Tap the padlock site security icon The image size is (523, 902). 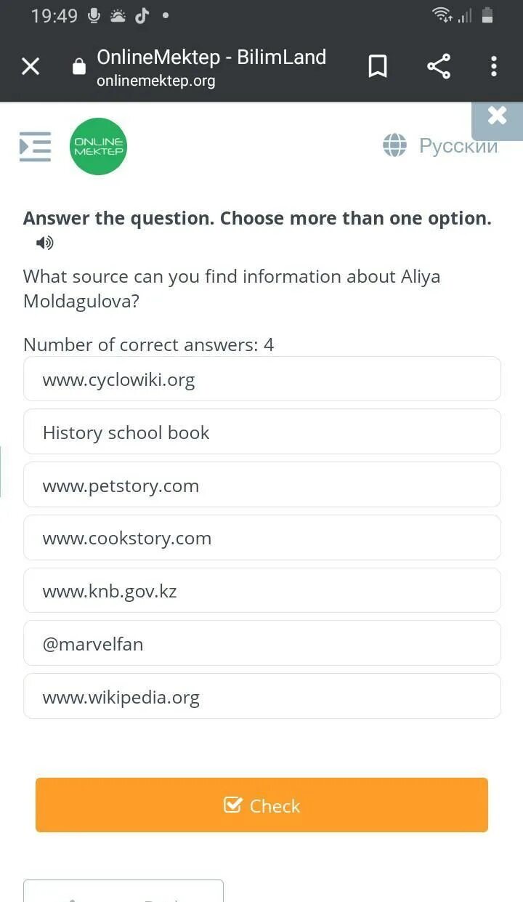pos(78,67)
